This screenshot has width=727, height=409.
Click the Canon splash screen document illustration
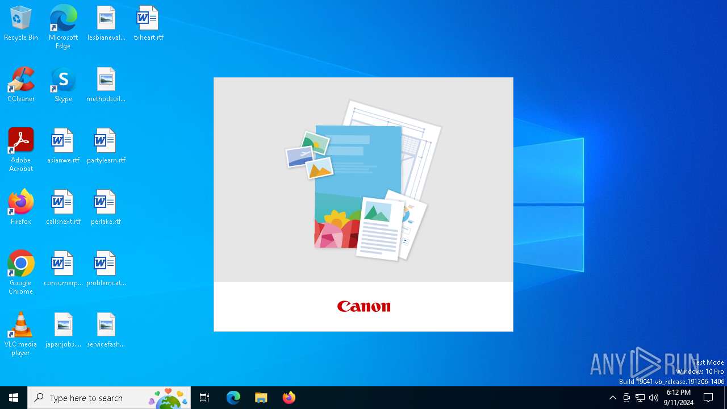click(363, 181)
